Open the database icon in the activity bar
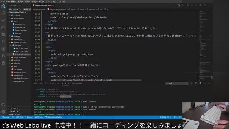This screenshot has height=129, width=229. tap(3, 63)
